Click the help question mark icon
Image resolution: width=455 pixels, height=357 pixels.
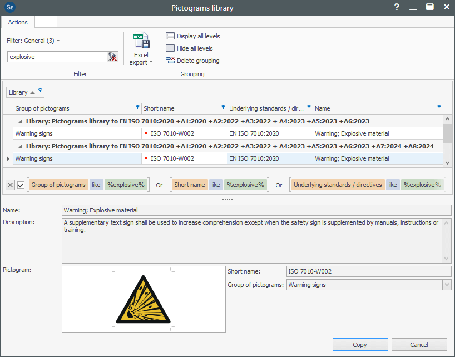[x=397, y=7]
